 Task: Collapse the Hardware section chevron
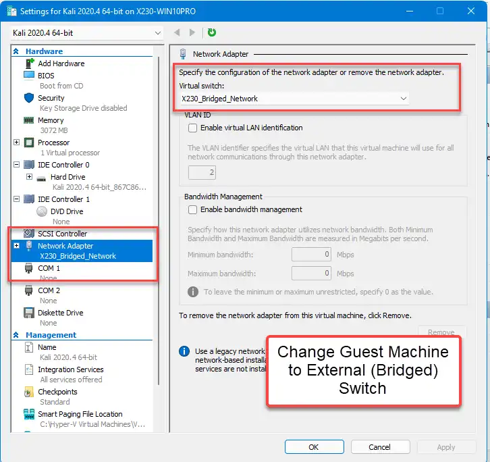[x=16, y=51]
